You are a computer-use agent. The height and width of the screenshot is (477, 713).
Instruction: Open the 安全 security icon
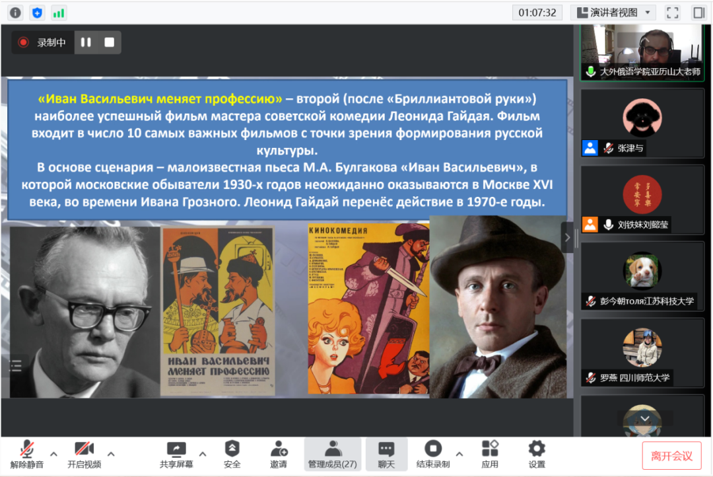point(232,454)
